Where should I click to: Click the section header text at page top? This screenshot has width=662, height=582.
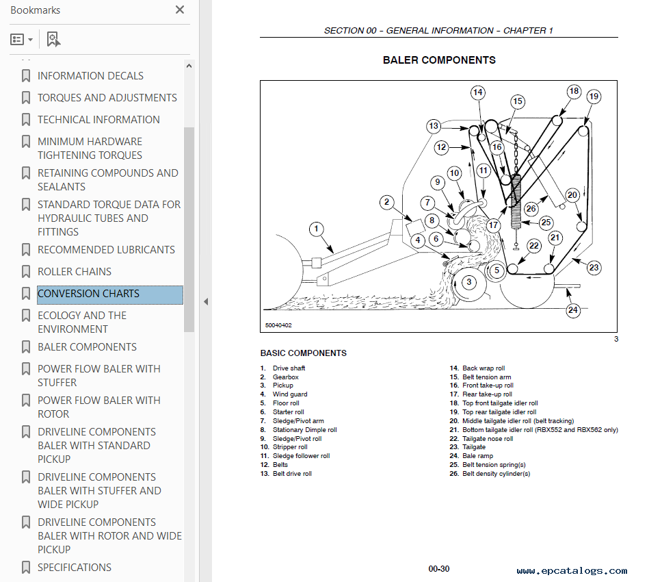438,31
